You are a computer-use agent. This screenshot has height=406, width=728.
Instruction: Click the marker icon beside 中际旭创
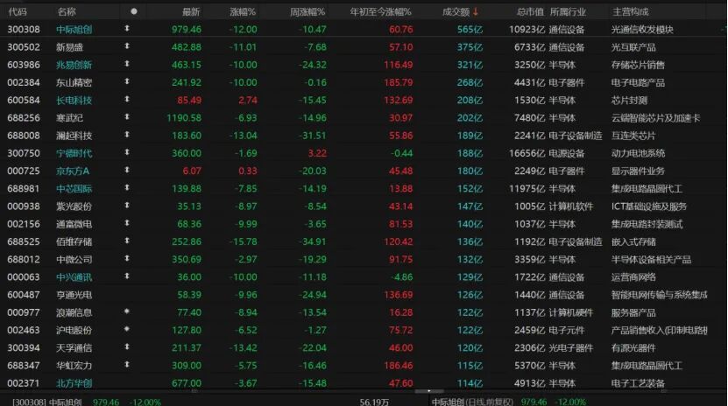[x=127, y=29]
